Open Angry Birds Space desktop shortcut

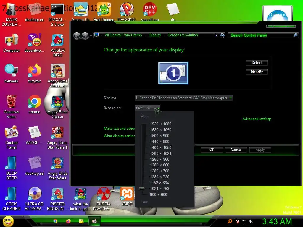point(57,107)
